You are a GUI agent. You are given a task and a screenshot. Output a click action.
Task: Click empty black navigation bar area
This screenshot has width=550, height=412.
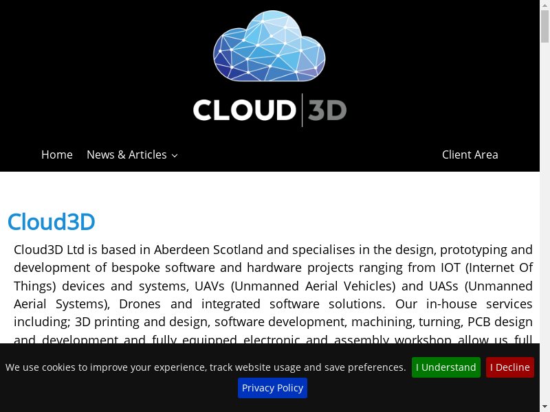coord(309,154)
